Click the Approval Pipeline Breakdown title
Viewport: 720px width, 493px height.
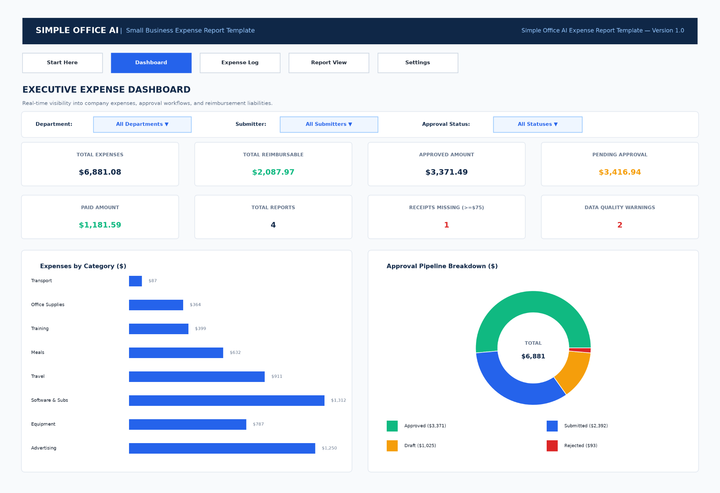pyautogui.click(x=442, y=266)
